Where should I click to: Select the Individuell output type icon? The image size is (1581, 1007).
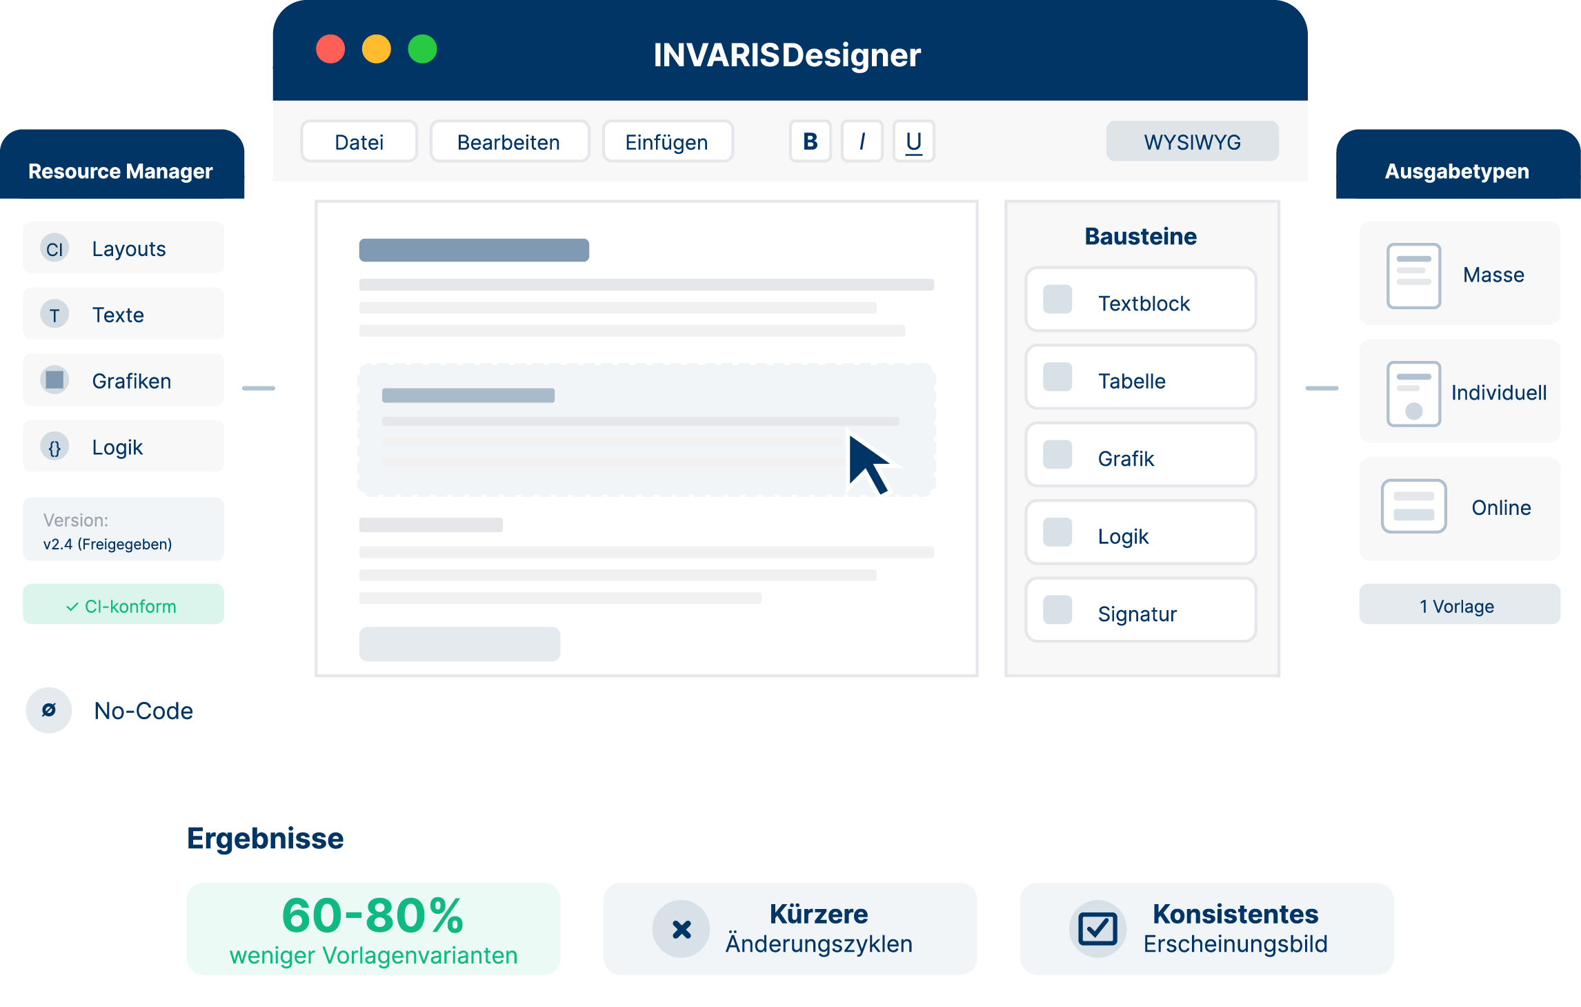[1413, 393]
